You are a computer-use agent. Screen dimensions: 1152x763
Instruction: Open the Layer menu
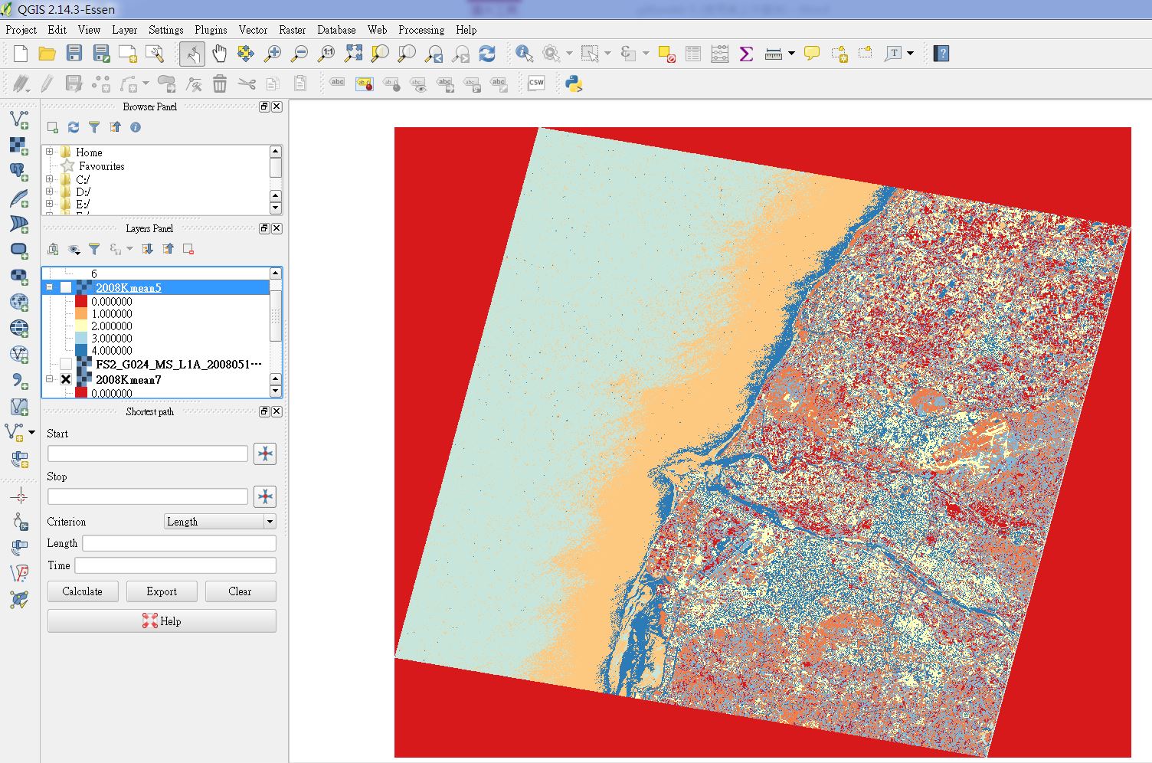point(124,30)
